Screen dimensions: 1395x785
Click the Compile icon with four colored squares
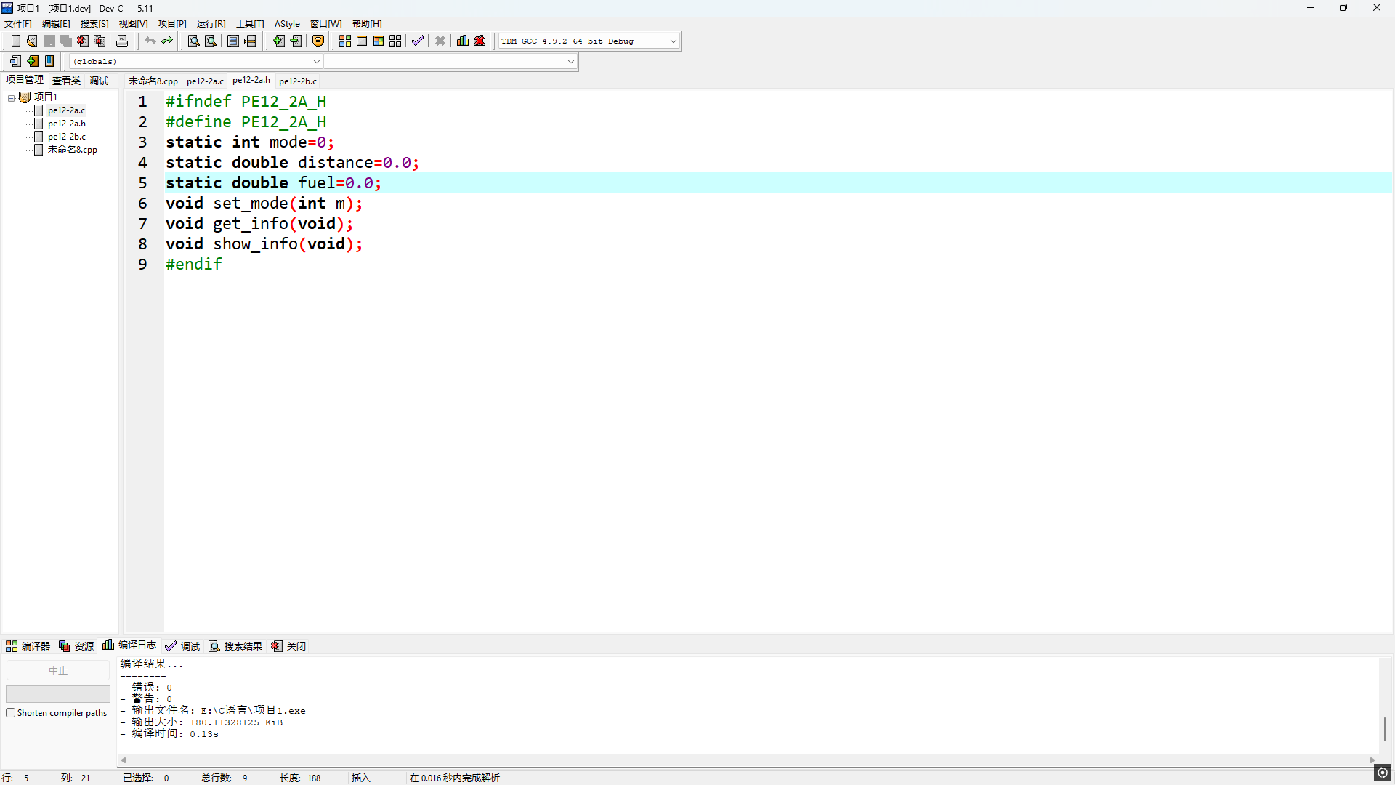point(345,41)
